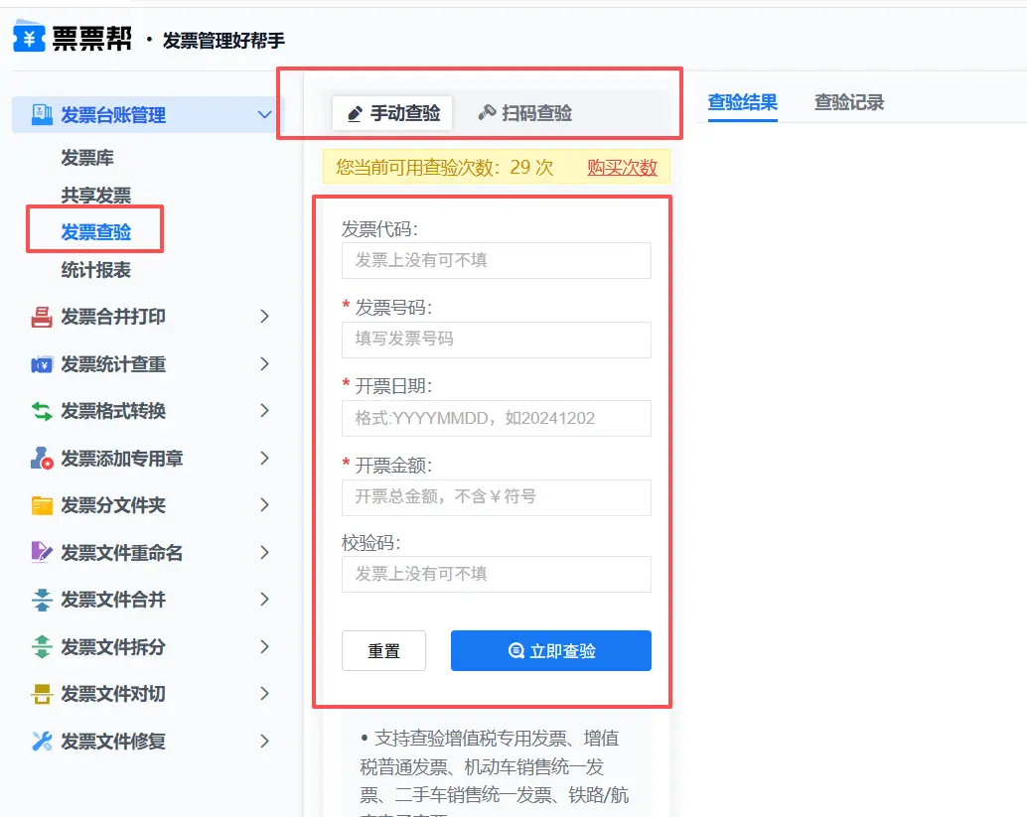Collapse the 发票台账管理 section chevron
This screenshot has height=817, width=1027.
[x=264, y=115]
